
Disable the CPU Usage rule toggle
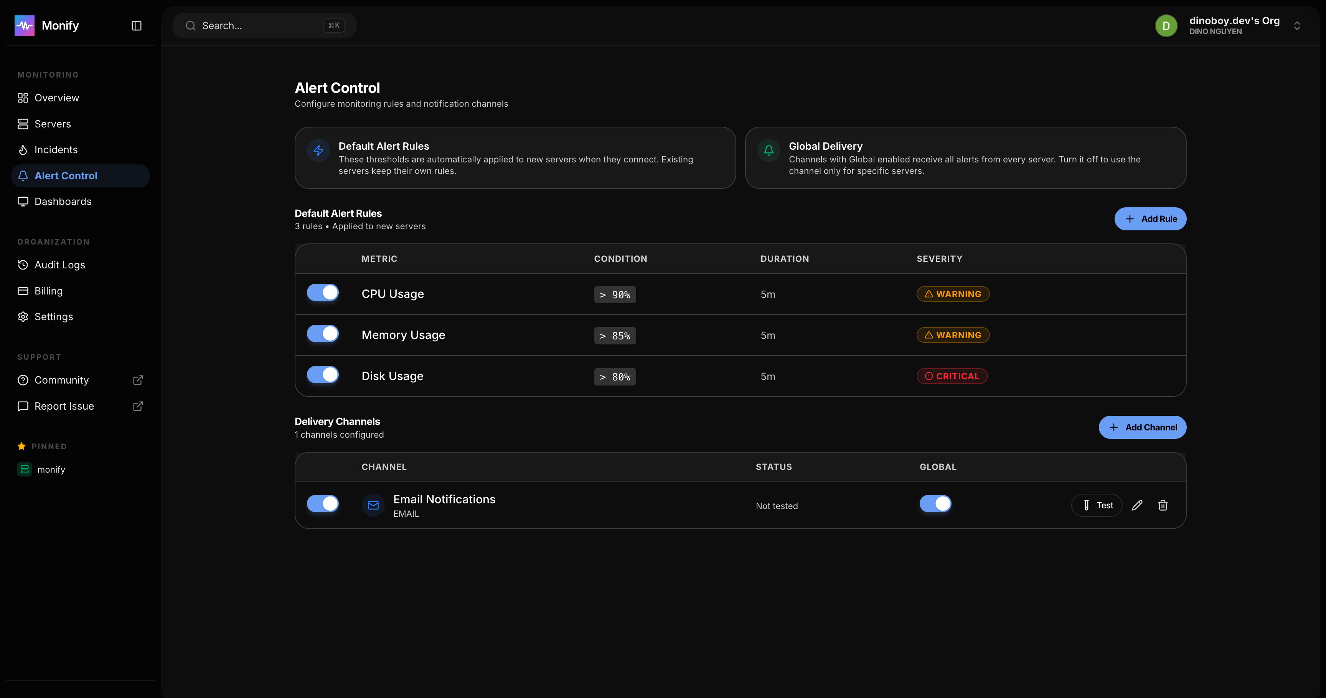click(x=323, y=293)
